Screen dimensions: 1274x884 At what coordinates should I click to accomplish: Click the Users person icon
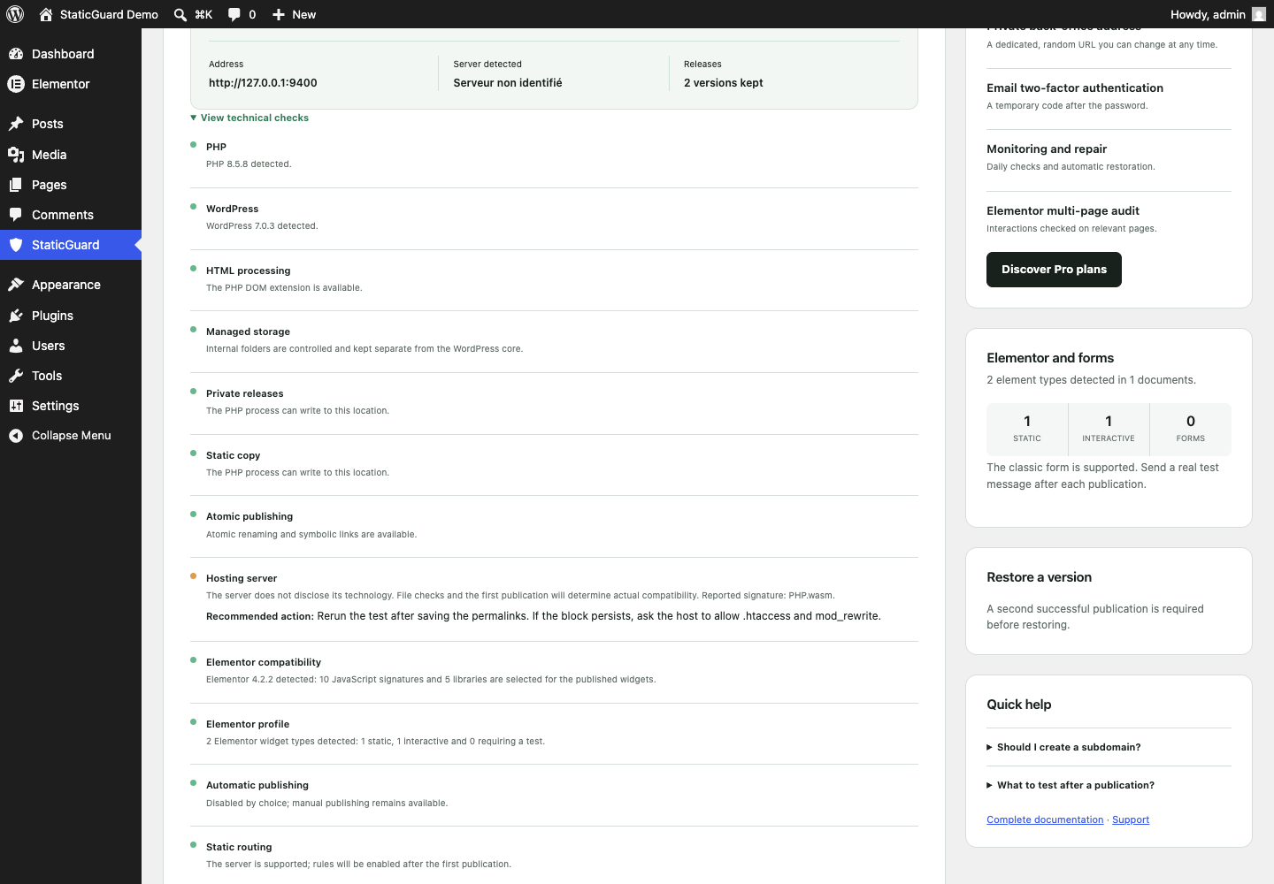(x=16, y=346)
